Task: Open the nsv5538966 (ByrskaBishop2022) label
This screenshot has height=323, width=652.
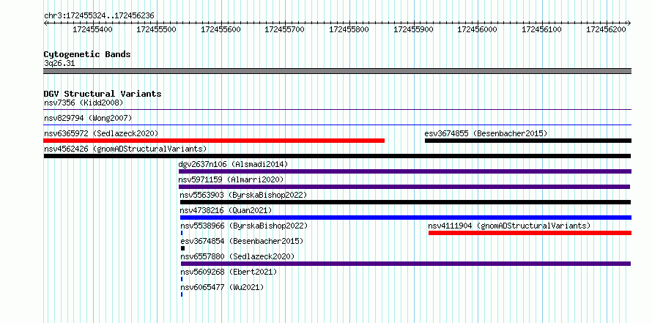Action: pyautogui.click(x=244, y=226)
